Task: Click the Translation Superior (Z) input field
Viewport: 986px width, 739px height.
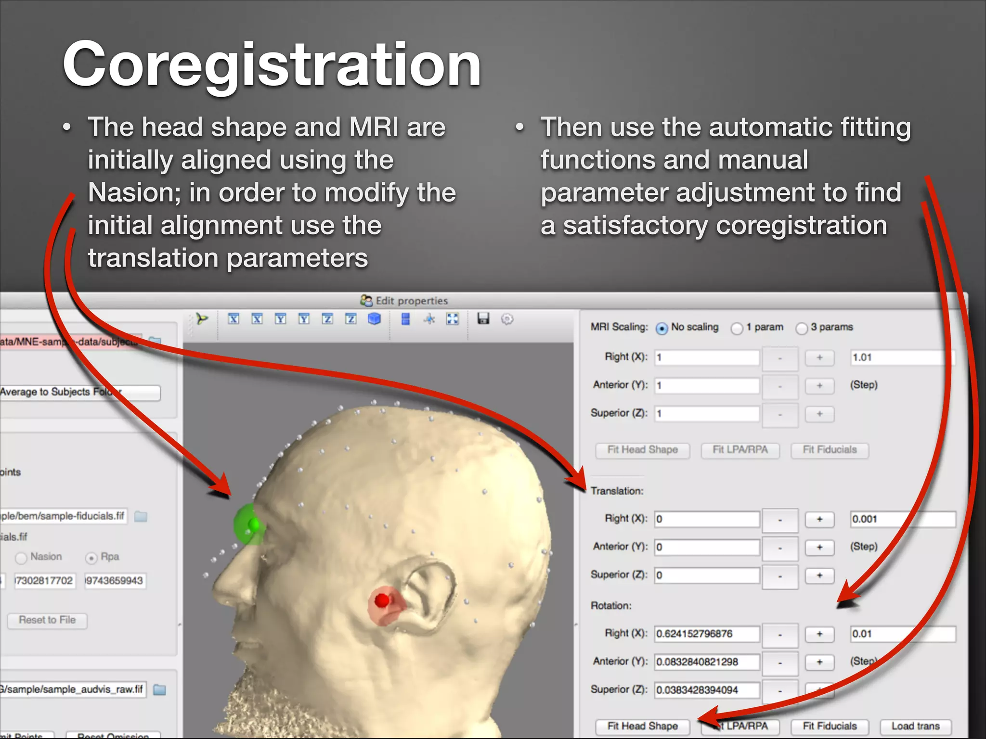Action: 707,575
